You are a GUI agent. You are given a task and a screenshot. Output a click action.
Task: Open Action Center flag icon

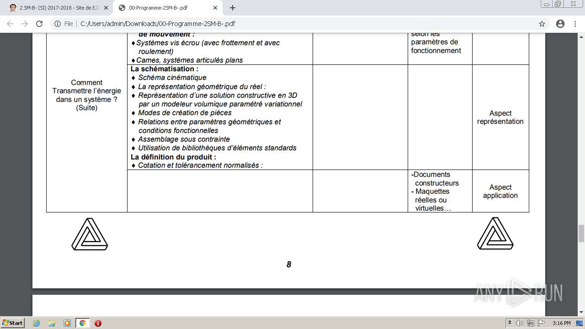tap(541, 323)
